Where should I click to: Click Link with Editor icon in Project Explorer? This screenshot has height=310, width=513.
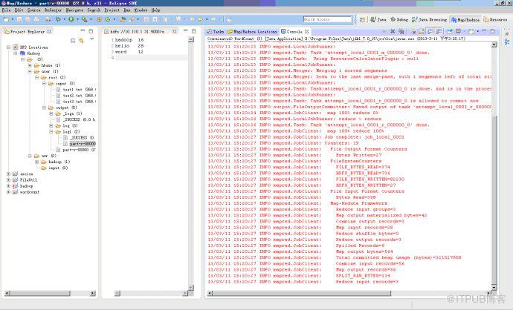(x=81, y=41)
